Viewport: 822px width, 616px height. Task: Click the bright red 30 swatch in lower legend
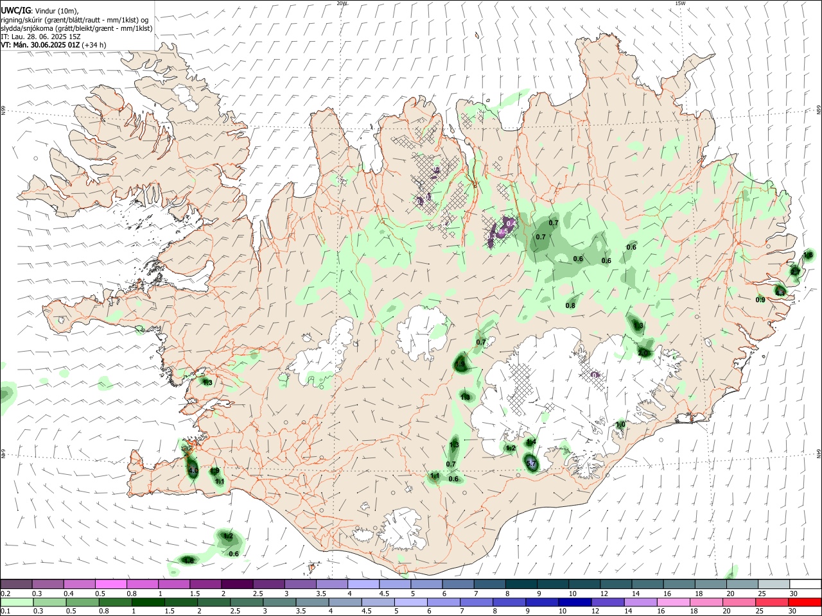804,602
